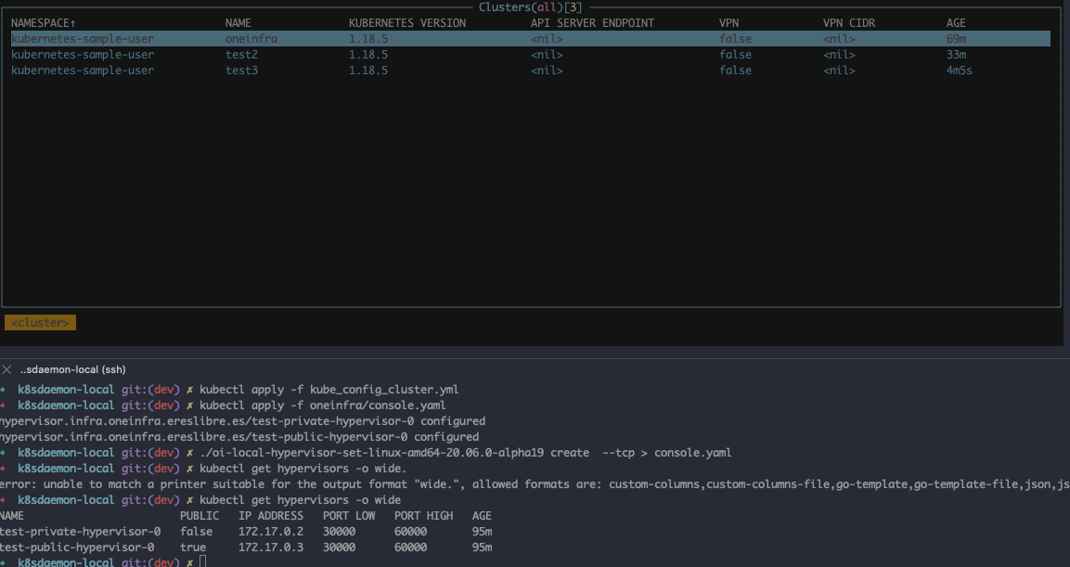Screen dimensions: 1070x567
Task: Close the ..sdaemon-local (ssh) tab
Action: click(6, 369)
